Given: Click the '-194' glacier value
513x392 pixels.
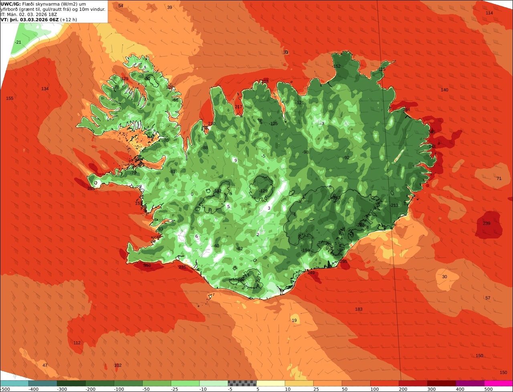Looking at the screenshot, I should pos(306,250).
